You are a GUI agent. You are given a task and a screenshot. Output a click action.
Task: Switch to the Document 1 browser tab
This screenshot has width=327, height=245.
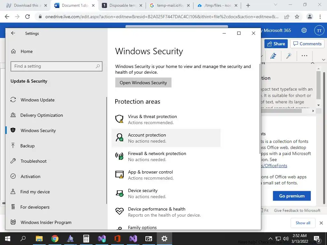74,5
